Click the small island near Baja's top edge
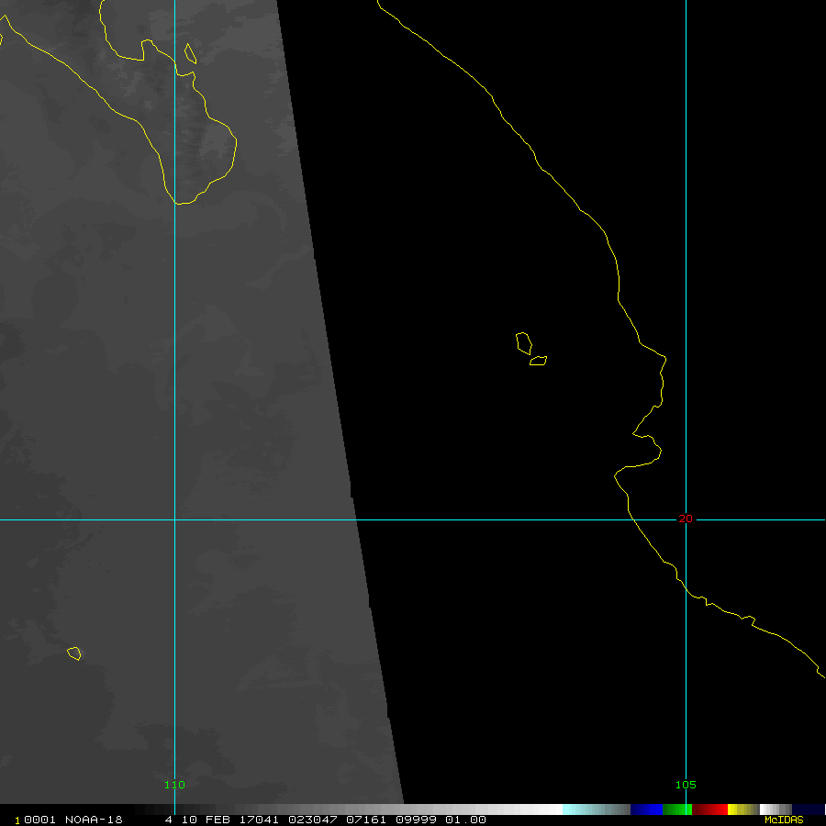826x826 pixels. [190, 53]
